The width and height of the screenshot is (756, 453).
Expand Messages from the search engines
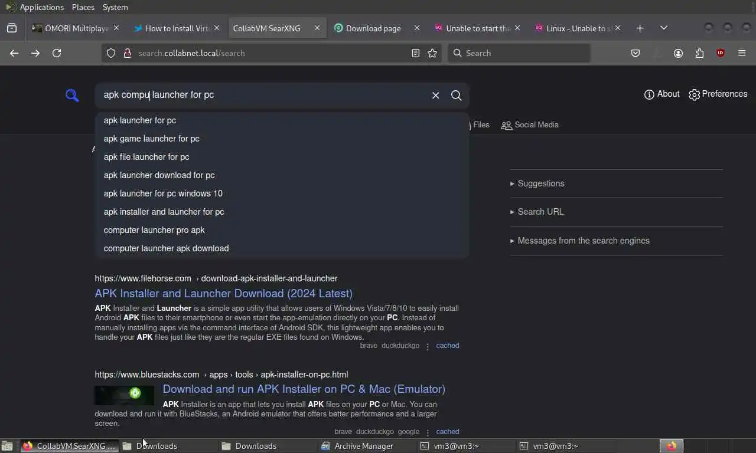pyautogui.click(x=580, y=241)
